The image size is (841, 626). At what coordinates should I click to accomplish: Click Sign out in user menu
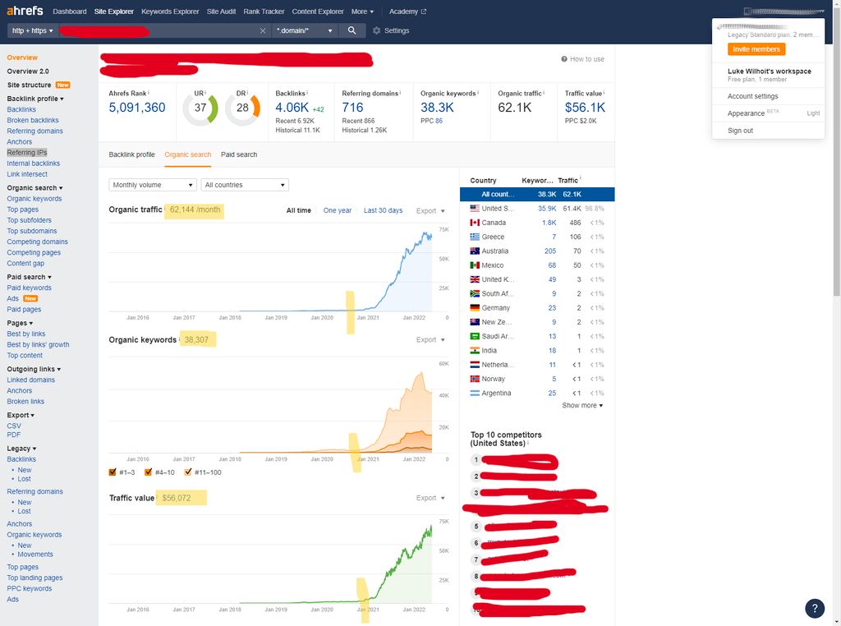(x=740, y=131)
